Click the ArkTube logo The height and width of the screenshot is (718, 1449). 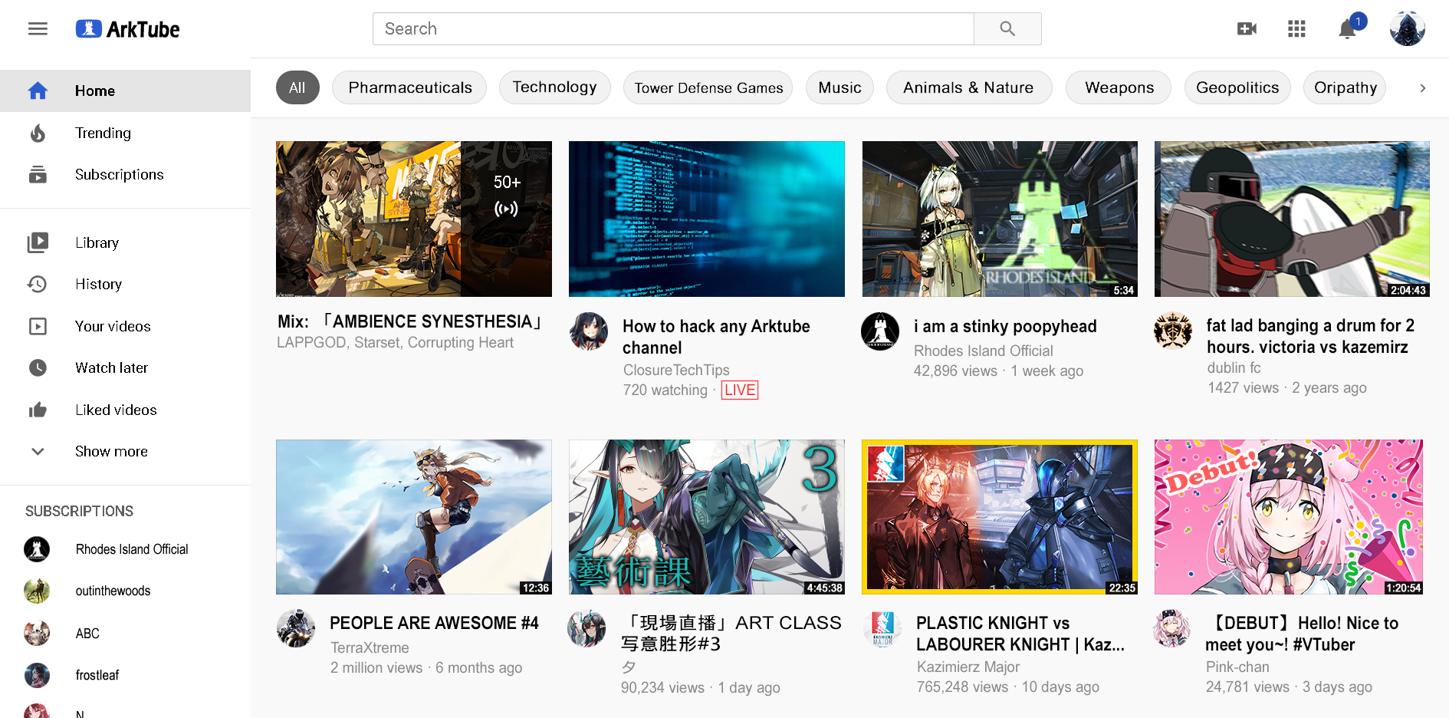(x=128, y=29)
